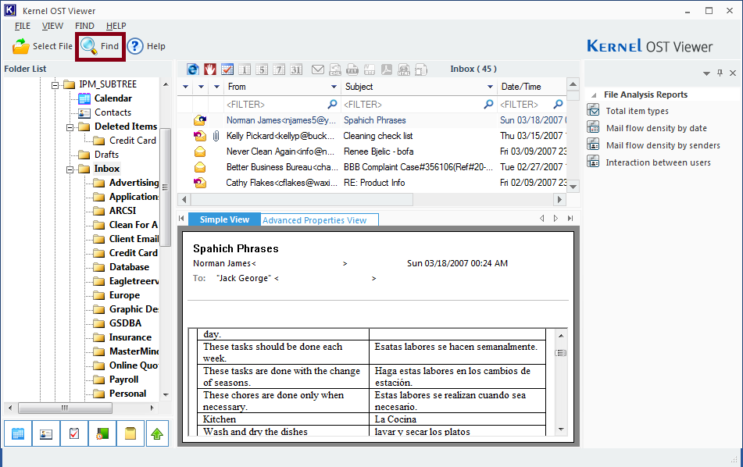Open the first column dropdown arrow in mail header
This screenshot has height=467, width=743.
(x=185, y=87)
